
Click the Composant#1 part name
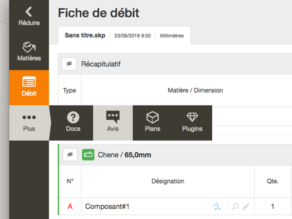coord(107,206)
